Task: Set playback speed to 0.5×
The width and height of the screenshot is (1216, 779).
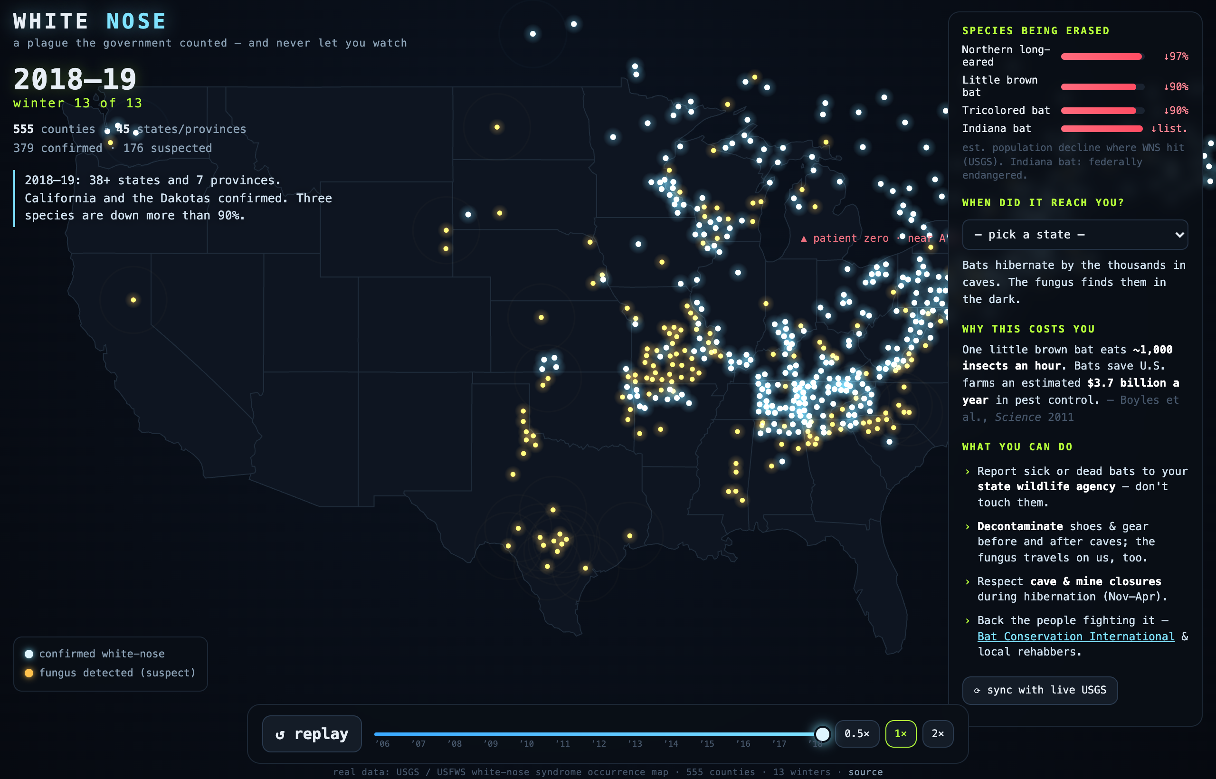Action: click(x=857, y=733)
